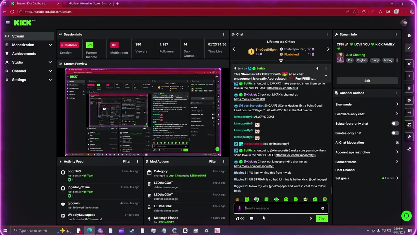Click the broadcast signal icon in the right sidebar
417x235 pixels.
click(x=409, y=113)
